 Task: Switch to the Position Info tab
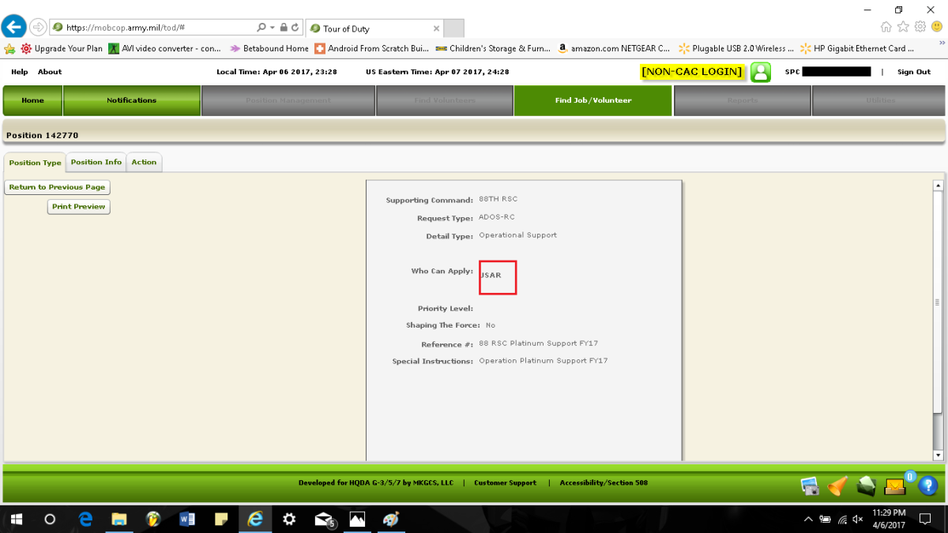(96, 163)
